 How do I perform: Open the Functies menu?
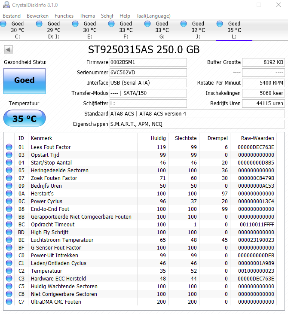[x=64, y=16]
